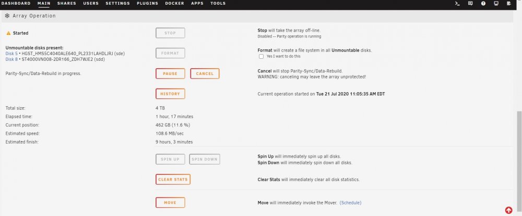Select the canceling WARNING text
This screenshot has height=216, width=522.
point(312,77)
